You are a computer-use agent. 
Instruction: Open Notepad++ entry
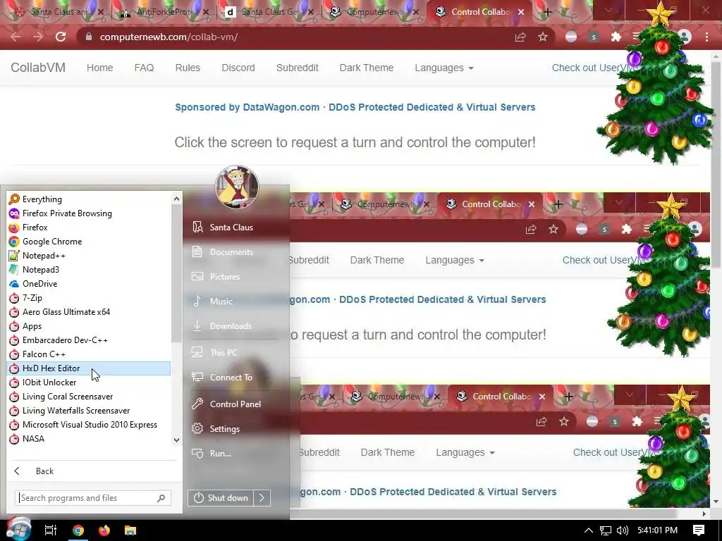click(88, 255)
